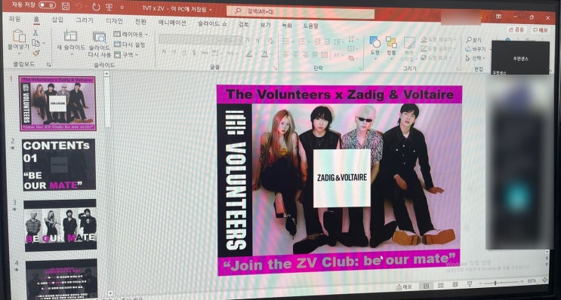Toggle the 자동 저장 AutoSave switch
The image size is (561, 300).
coord(47,5)
